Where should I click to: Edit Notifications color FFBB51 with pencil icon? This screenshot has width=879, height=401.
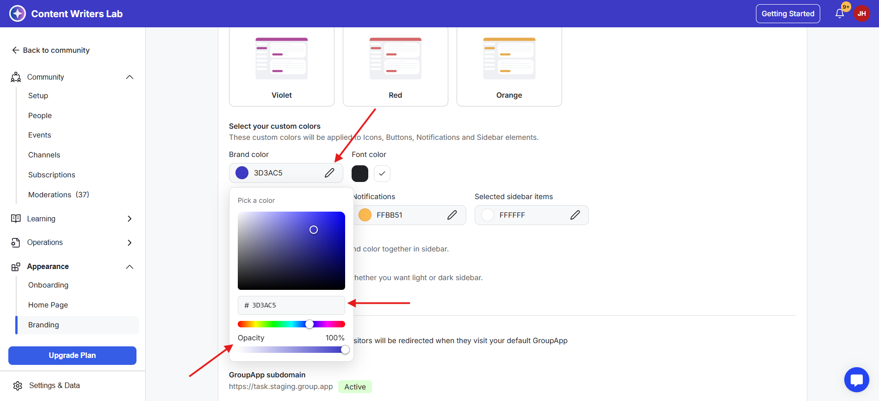[x=452, y=215]
